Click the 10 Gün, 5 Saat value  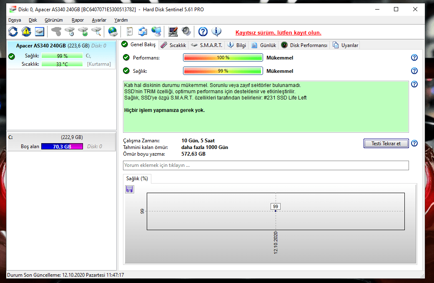click(x=198, y=141)
